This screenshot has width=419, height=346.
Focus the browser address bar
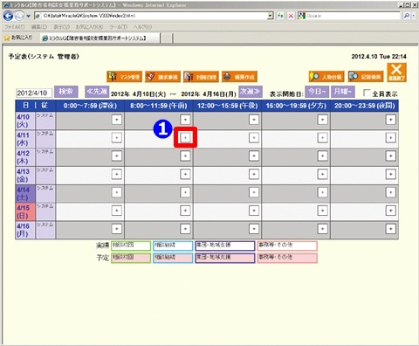pyautogui.click(x=151, y=16)
